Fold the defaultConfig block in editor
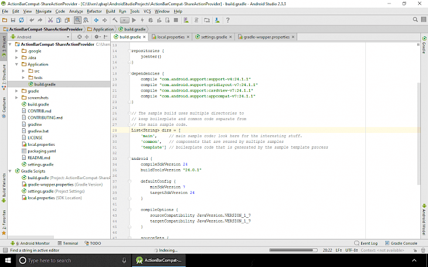This screenshot has width=428, height=267. (x=130, y=181)
